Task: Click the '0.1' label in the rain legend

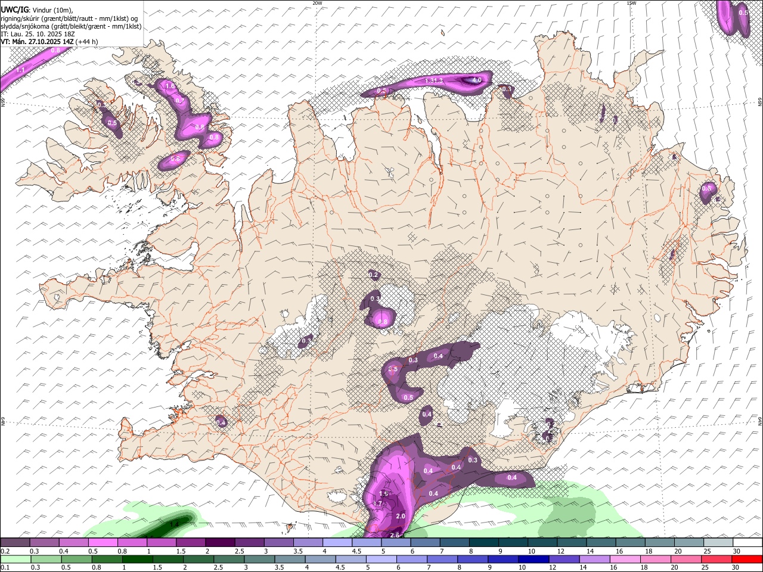Action: click(4, 567)
